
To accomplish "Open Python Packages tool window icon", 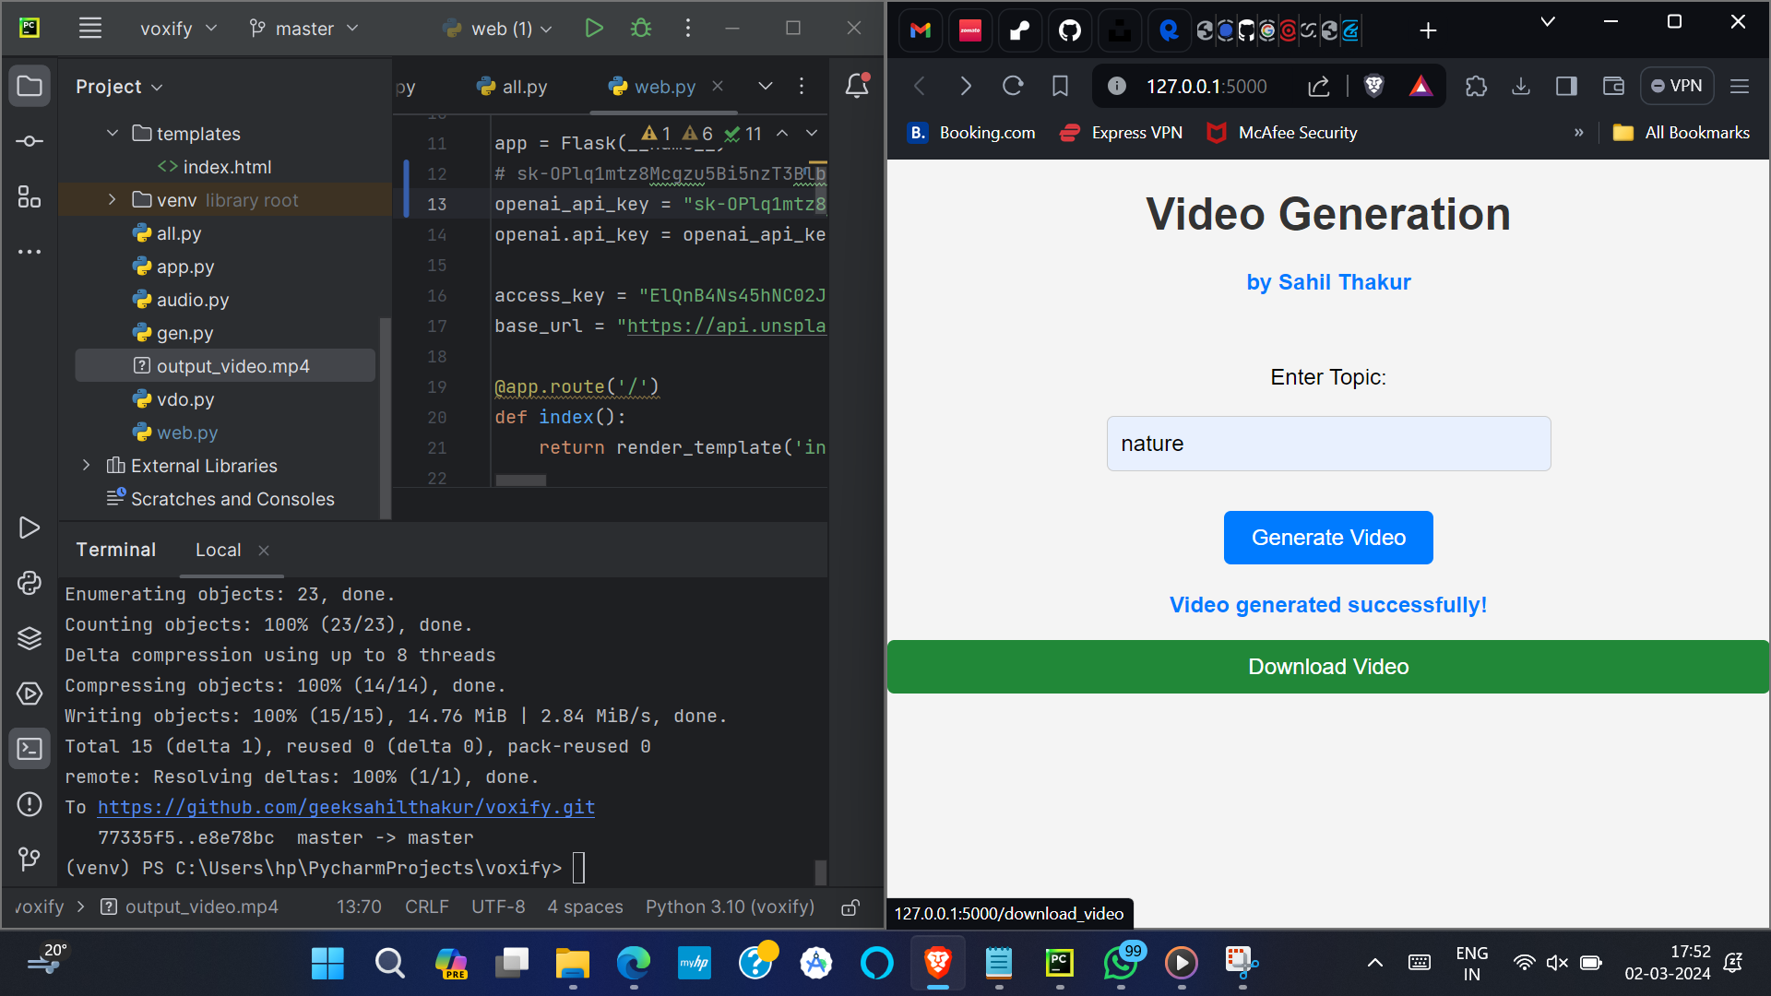I will pyautogui.click(x=30, y=638).
